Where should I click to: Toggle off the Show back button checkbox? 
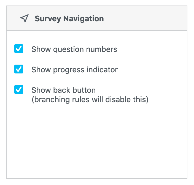coord(19,90)
